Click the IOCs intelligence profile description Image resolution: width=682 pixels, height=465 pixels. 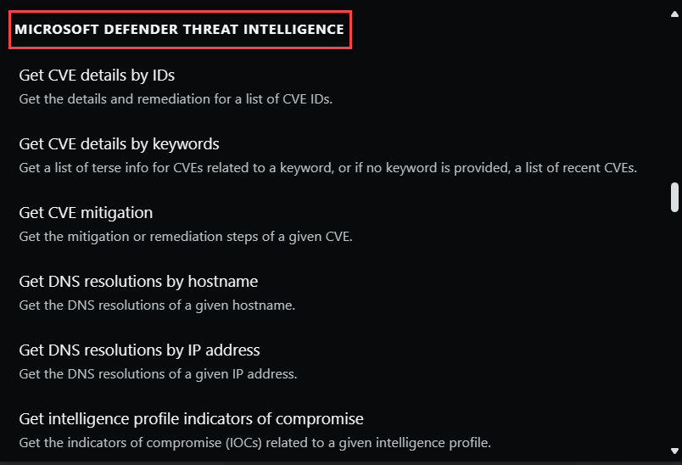[x=254, y=443]
